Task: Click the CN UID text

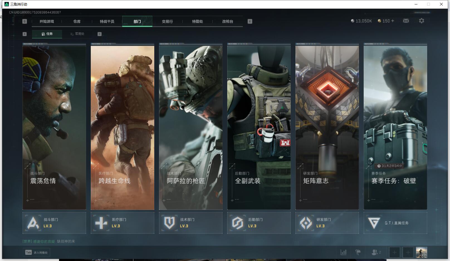Action: [35, 12]
